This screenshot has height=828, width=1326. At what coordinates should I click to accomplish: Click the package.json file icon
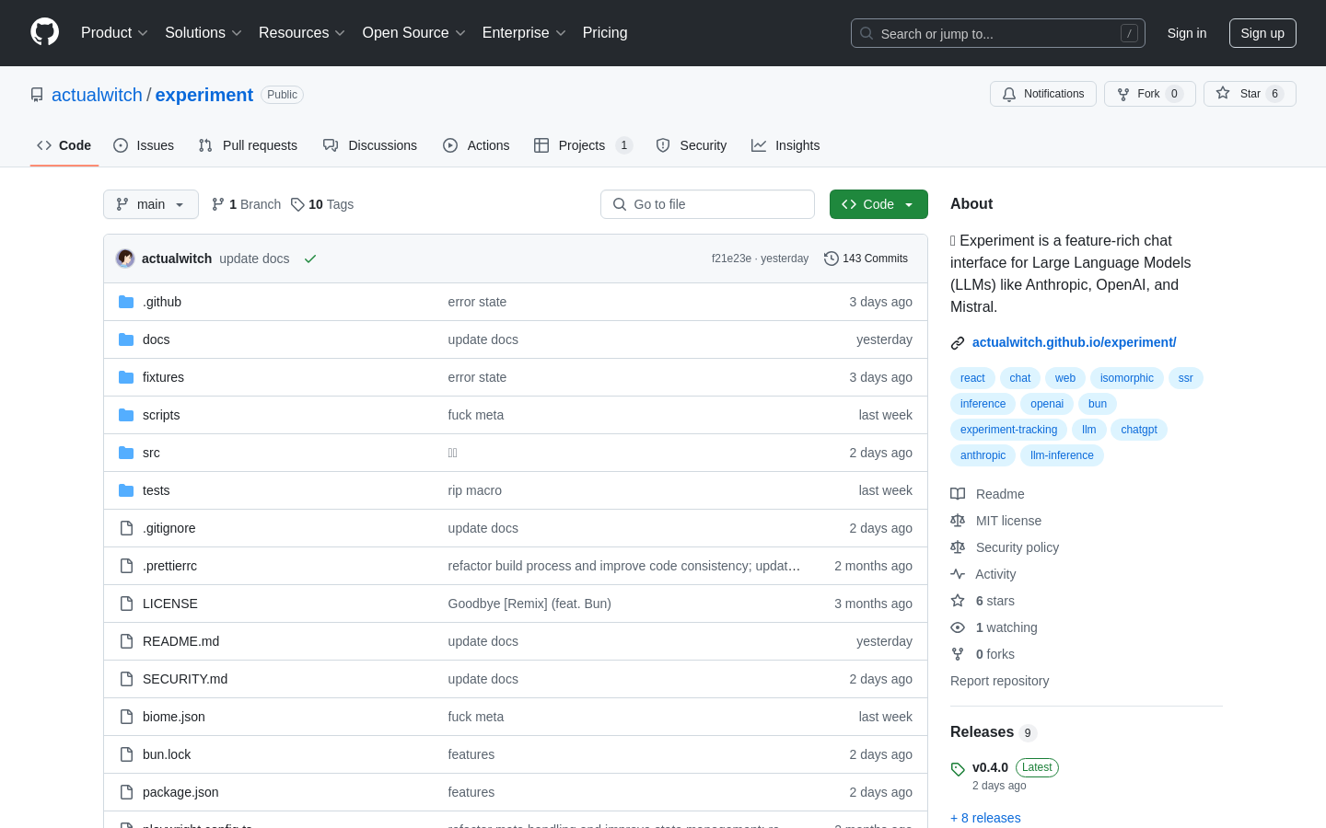(x=126, y=792)
